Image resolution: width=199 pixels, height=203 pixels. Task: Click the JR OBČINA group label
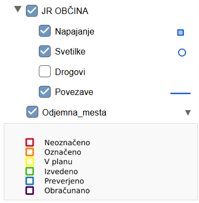tap(65, 11)
